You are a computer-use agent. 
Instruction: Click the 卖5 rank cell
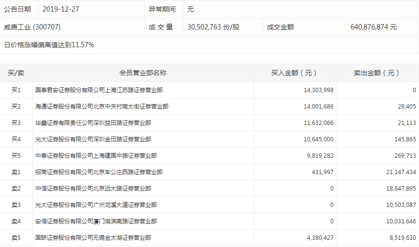coord(16,238)
